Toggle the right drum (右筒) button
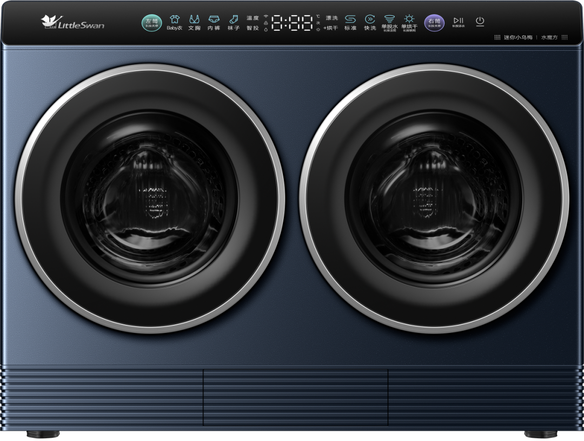 tap(434, 23)
